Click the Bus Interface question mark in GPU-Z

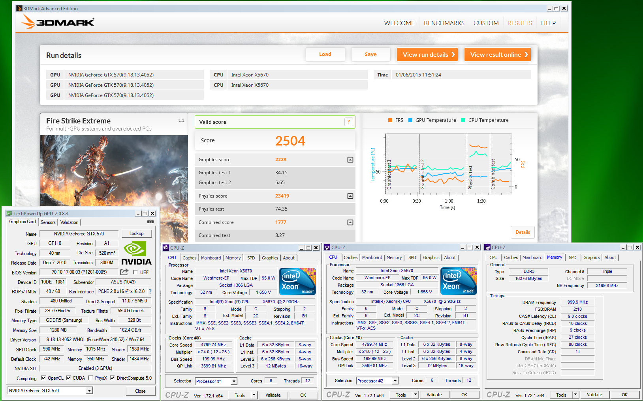coord(150,291)
